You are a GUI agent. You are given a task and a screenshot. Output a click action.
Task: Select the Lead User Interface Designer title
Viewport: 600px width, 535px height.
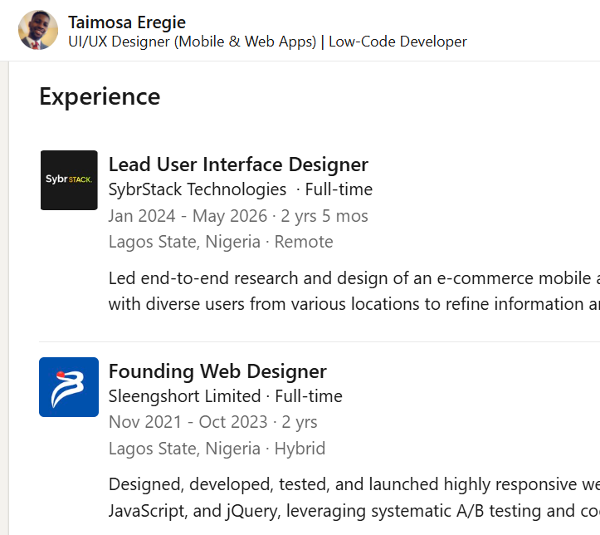point(238,164)
